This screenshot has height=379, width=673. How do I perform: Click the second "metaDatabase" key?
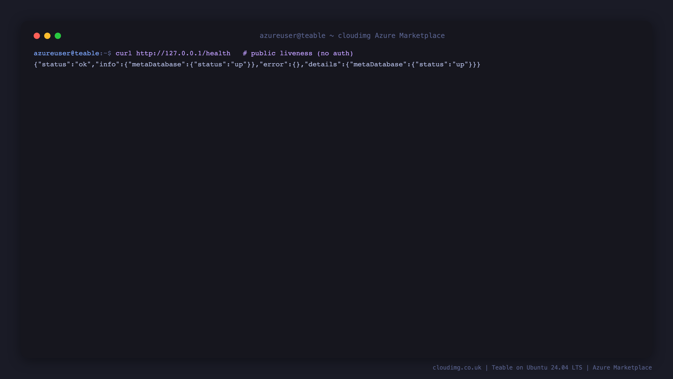coord(378,64)
